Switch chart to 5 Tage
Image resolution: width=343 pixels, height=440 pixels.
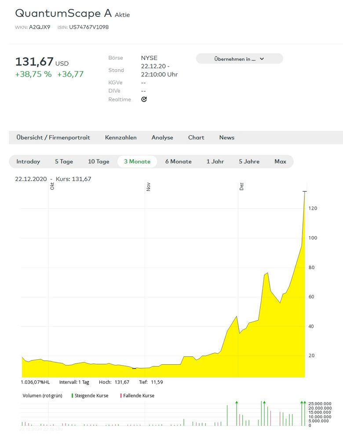(64, 162)
